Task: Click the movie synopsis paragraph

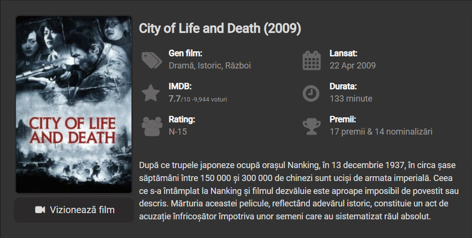Action: click(x=298, y=191)
